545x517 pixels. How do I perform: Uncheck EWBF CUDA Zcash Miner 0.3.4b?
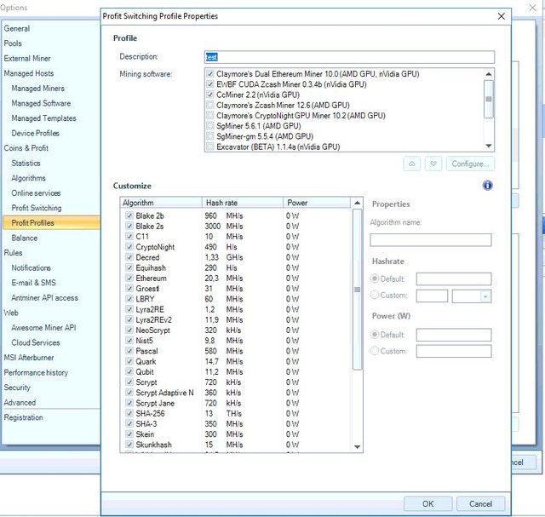click(210, 84)
